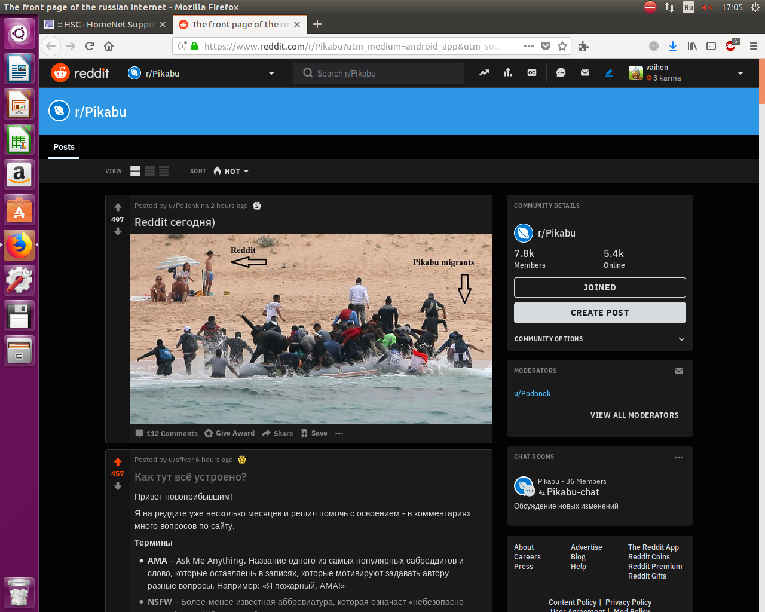Open Amazon launcher icon
The image size is (765, 612).
point(19,174)
